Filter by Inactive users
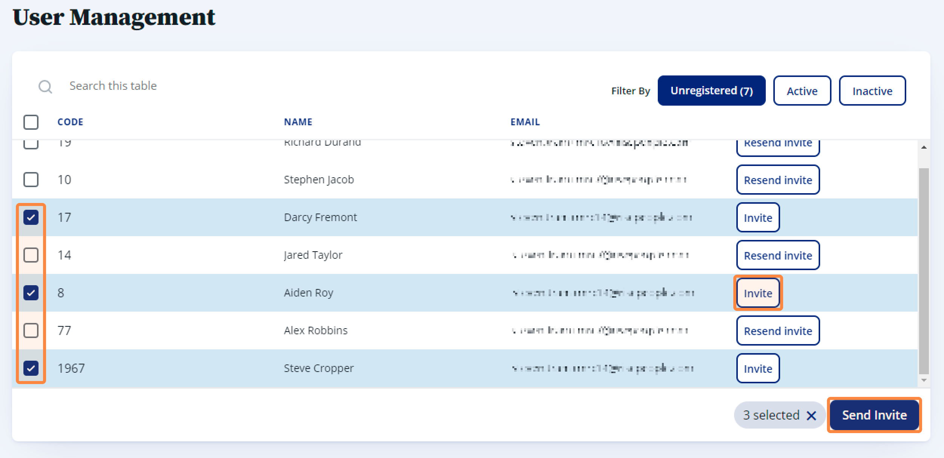This screenshot has height=458, width=944. coord(872,91)
